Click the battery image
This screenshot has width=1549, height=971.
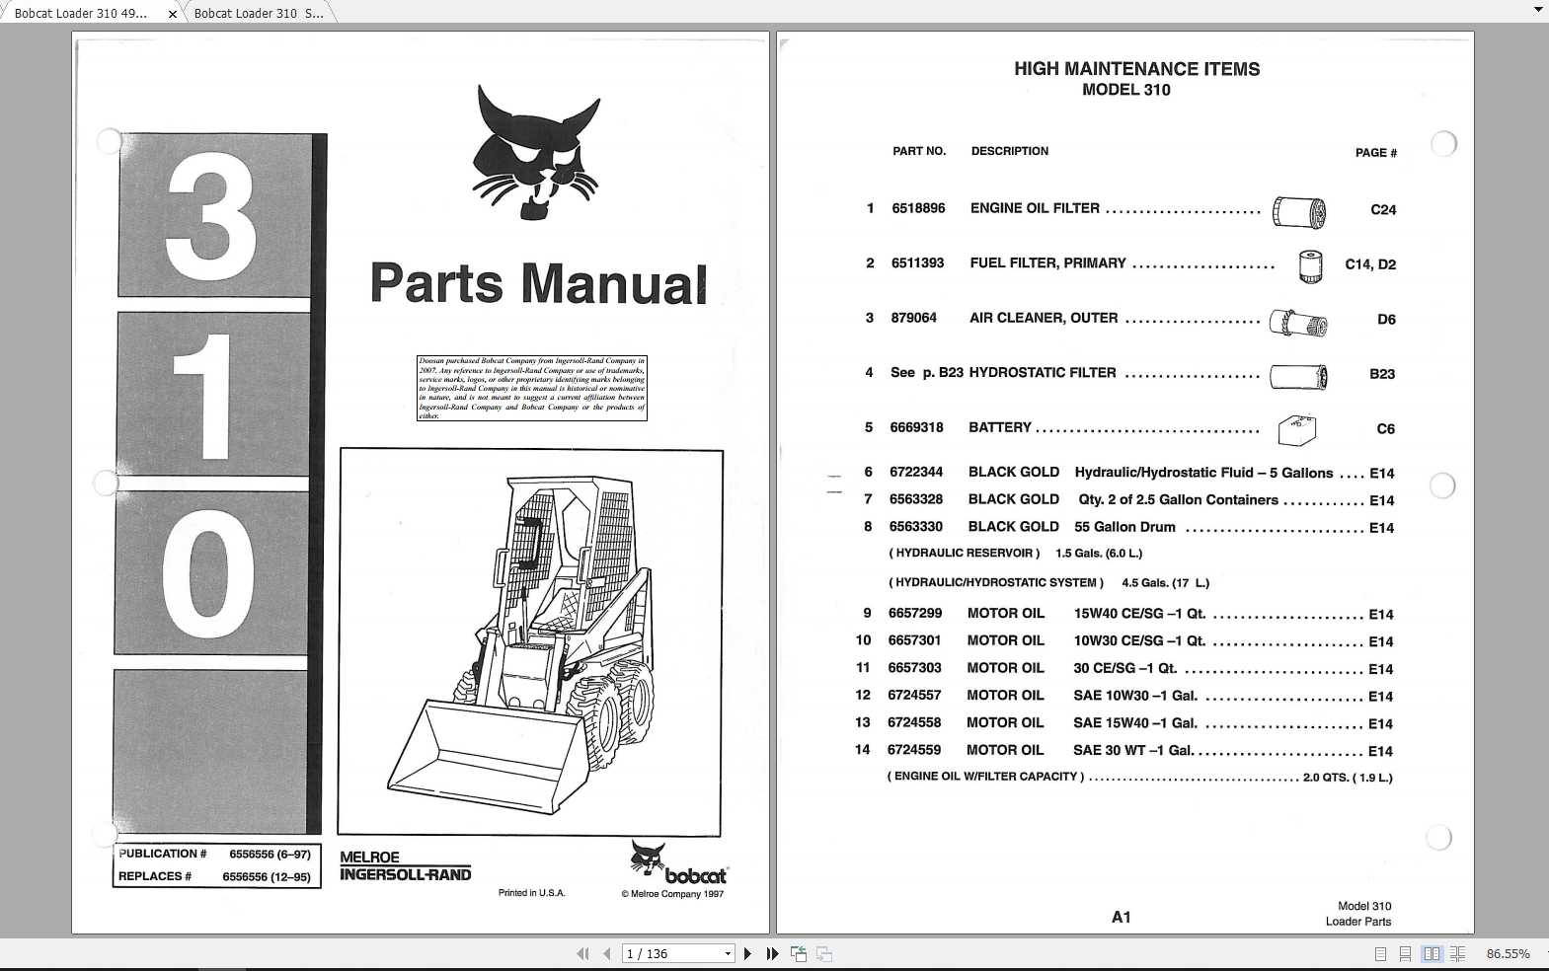1297,430
